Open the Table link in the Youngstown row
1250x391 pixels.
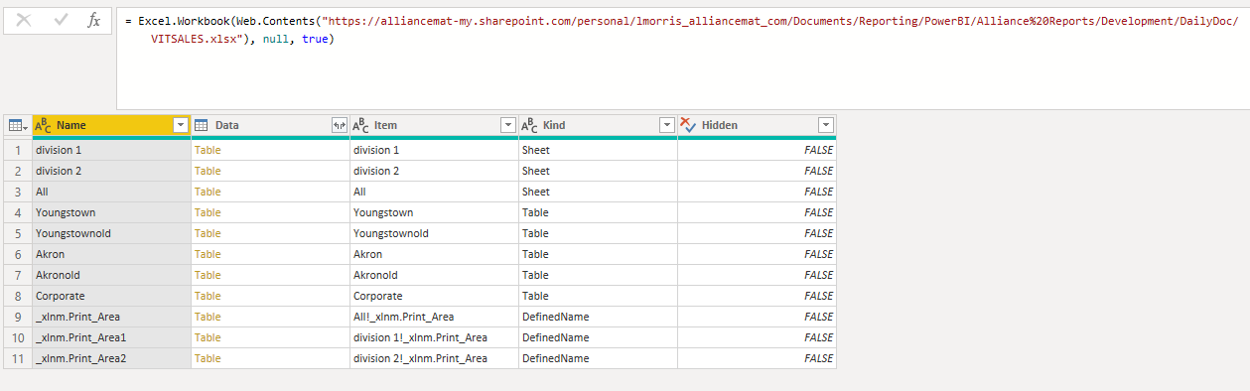point(208,212)
